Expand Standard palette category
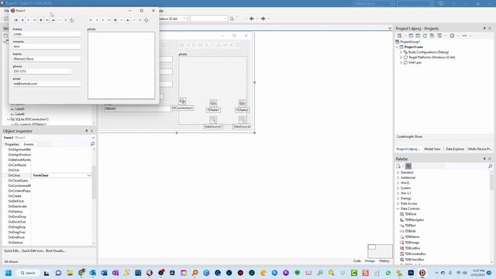Screen dimensions: 496x279 [398, 173]
